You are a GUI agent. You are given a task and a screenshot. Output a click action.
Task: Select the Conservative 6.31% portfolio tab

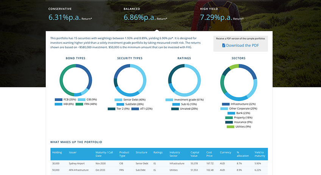click(x=70, y=15)
